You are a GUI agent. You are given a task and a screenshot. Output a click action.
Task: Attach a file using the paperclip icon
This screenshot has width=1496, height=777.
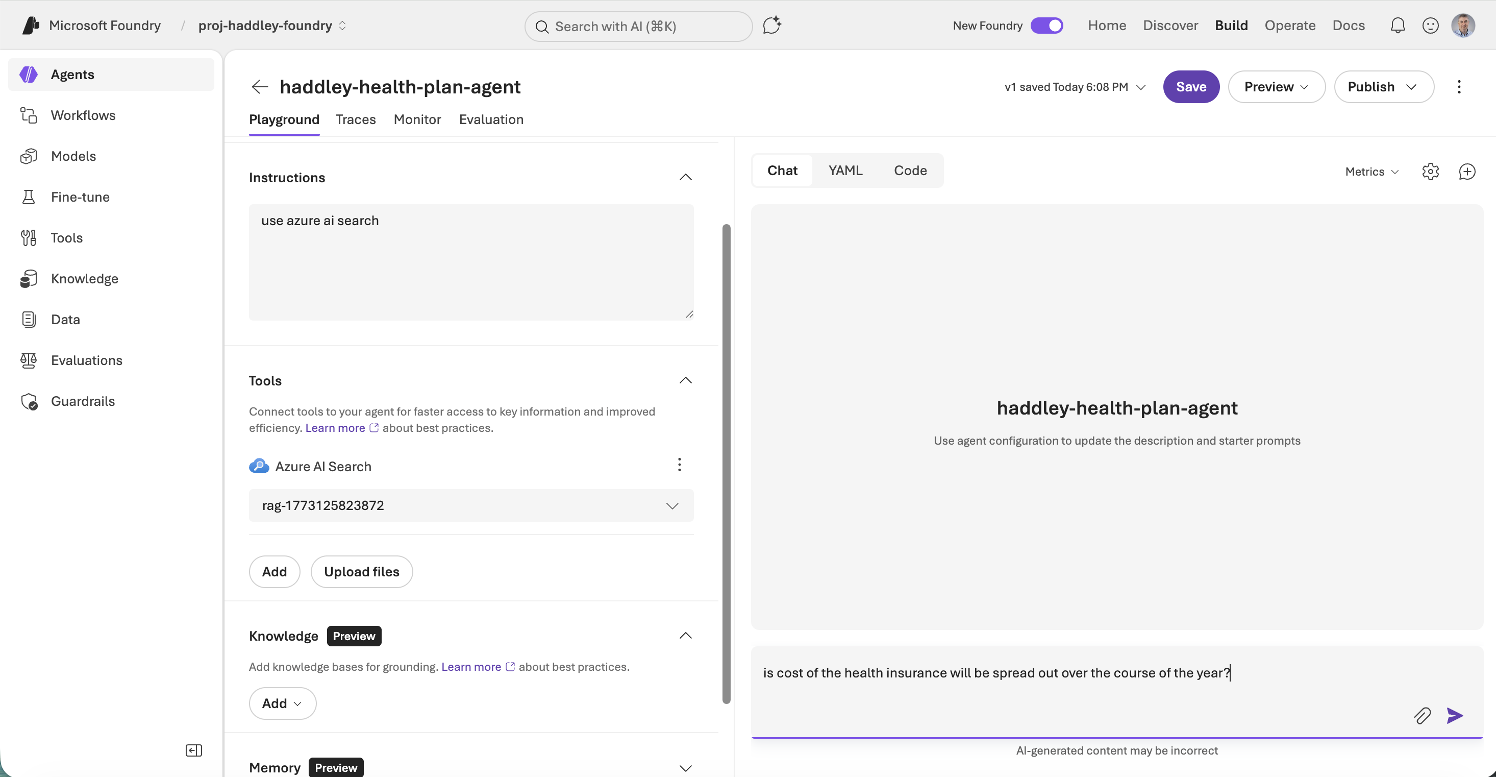[x=1422, y=715]
